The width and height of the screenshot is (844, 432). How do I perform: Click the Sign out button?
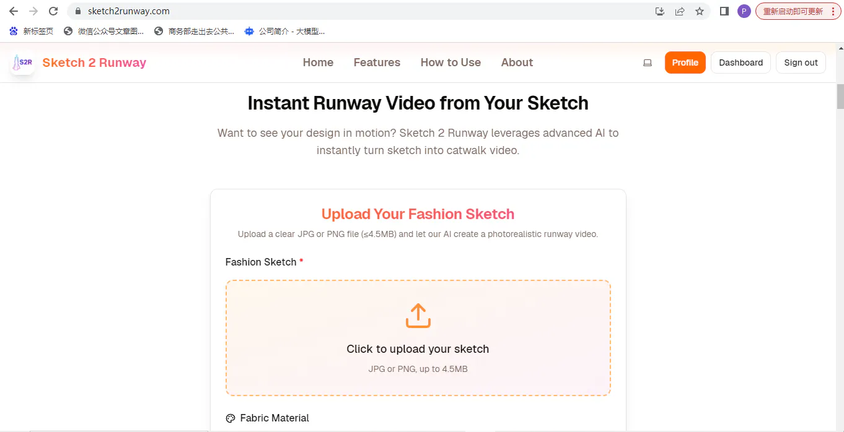[801, 63]
